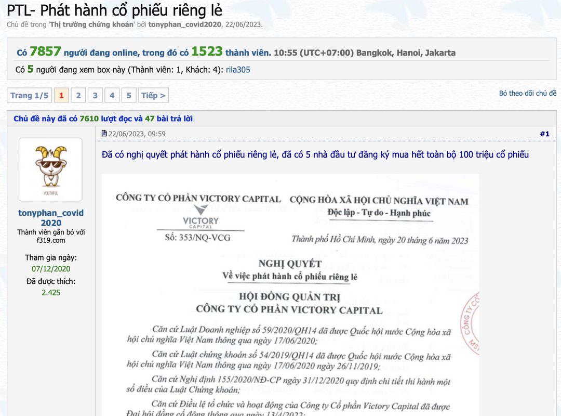The height and width of the screenshot is (416, 561).
Task: Click '10:55 (UTC+07:00) Bangkok, Hanoi, Jakarta' time text
Action: [x=365, y=53]
